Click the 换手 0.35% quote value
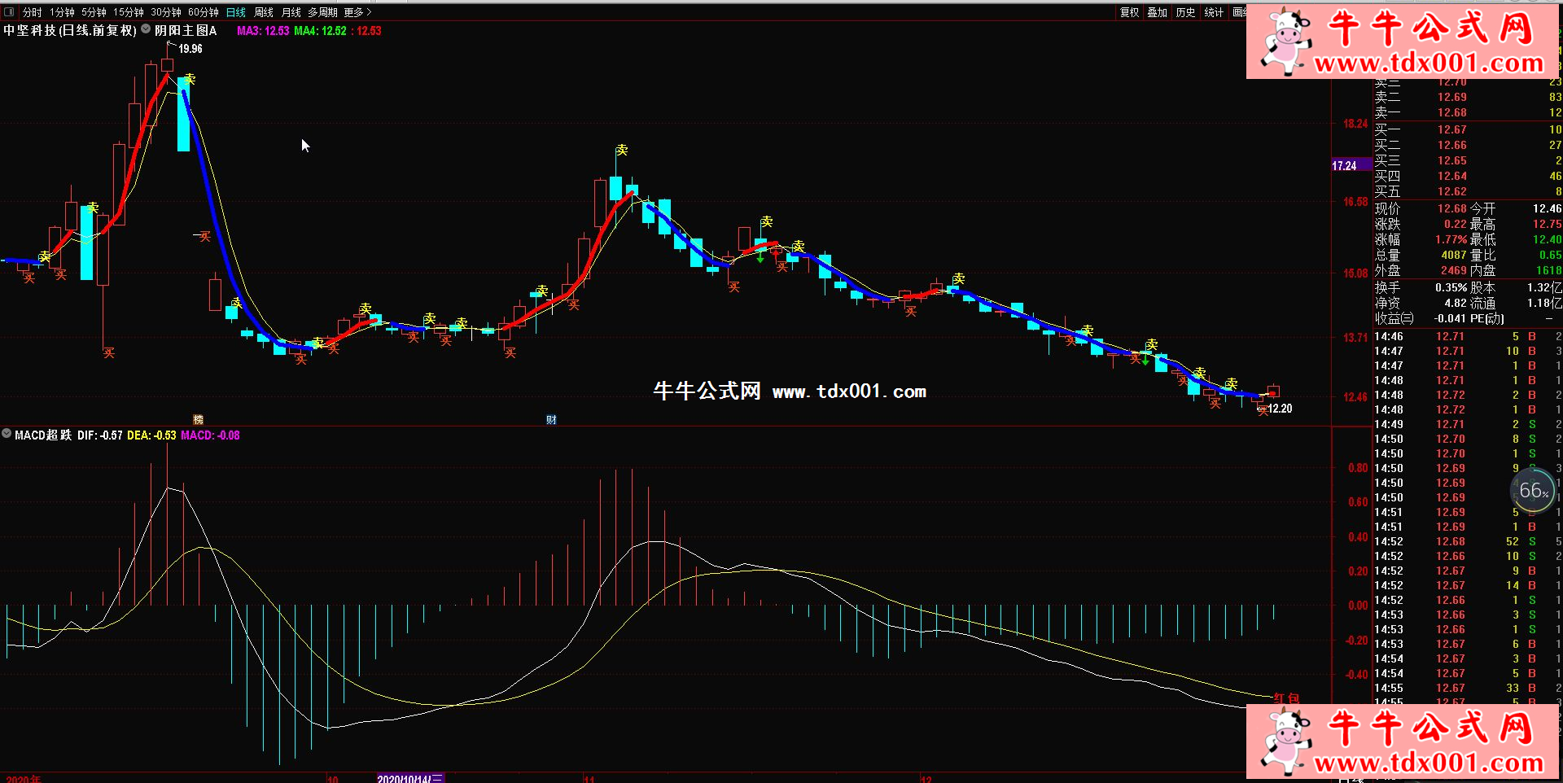 (1451, 287)
